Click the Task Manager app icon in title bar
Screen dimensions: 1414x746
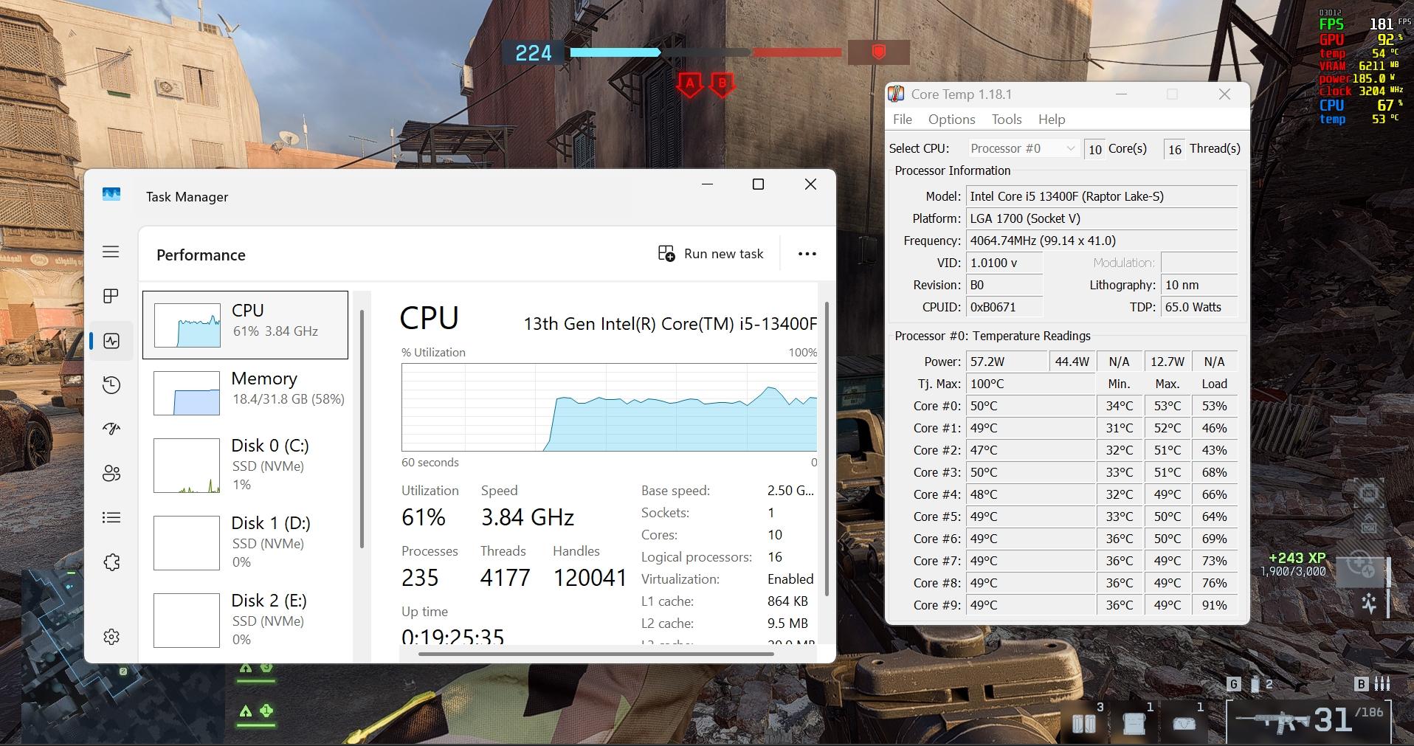pos(111,194)
